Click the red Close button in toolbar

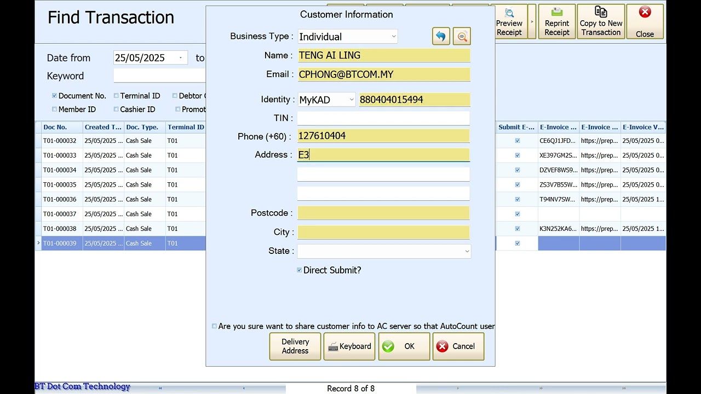(x=645, y=22)
